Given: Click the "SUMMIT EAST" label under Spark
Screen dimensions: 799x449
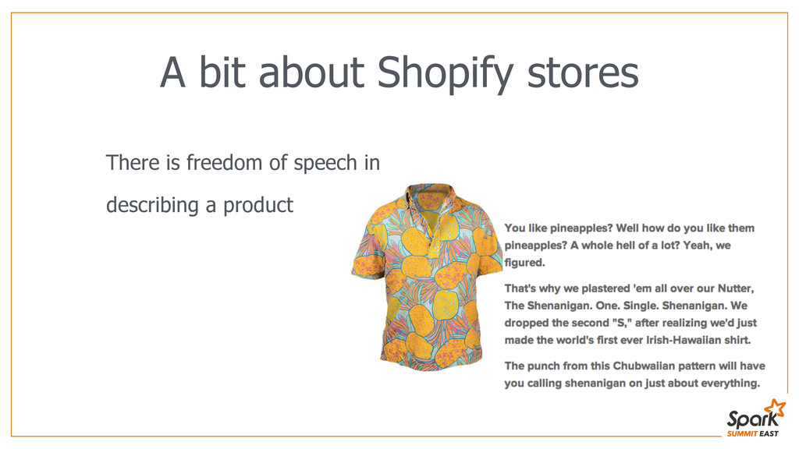Looking at the screenshot, I should click(x=751, y=433).
